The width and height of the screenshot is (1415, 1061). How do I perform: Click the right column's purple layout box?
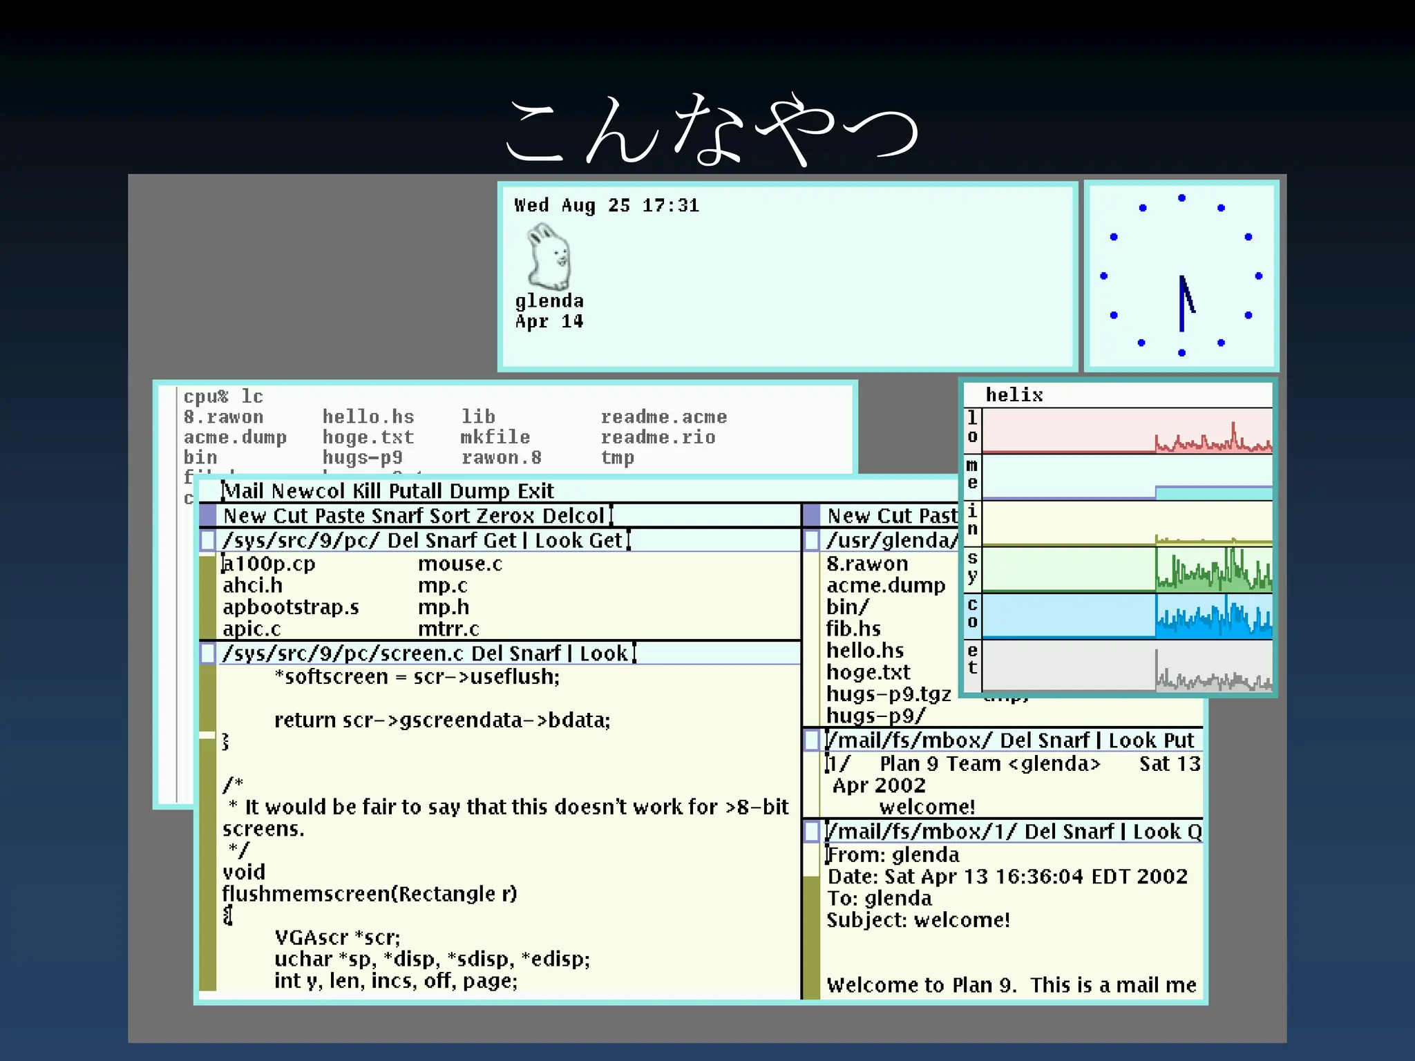click(812, 515)
